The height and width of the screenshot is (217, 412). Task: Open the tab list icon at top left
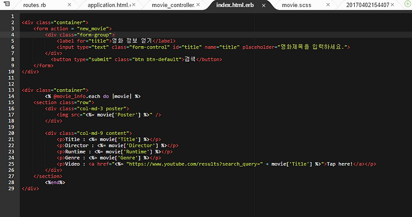7,4
